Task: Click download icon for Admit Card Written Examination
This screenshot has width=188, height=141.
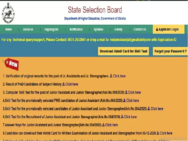Action: click(x=158, y=133)
